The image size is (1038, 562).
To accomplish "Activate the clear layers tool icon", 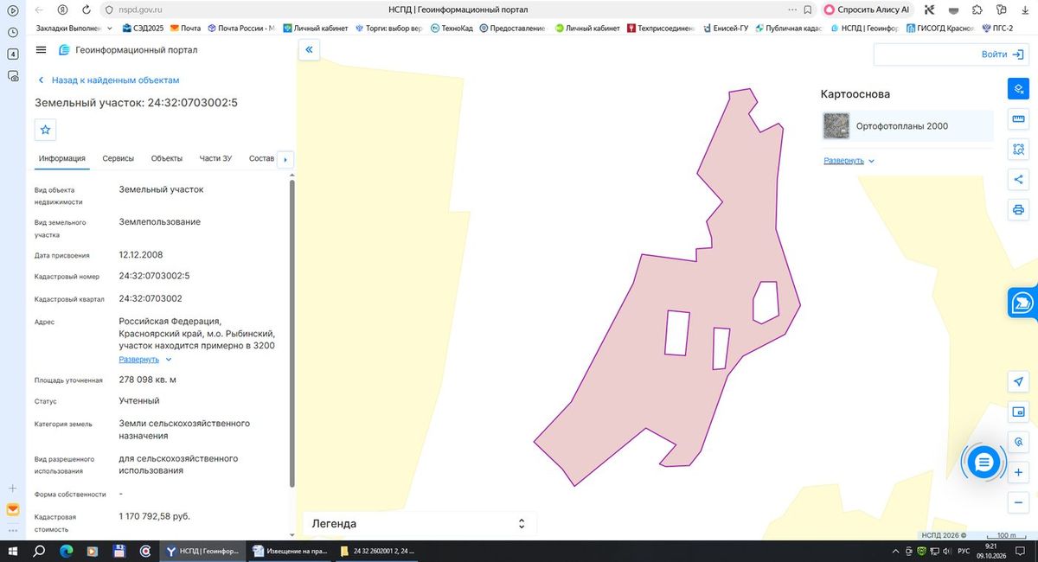I will pos(1018,89).
